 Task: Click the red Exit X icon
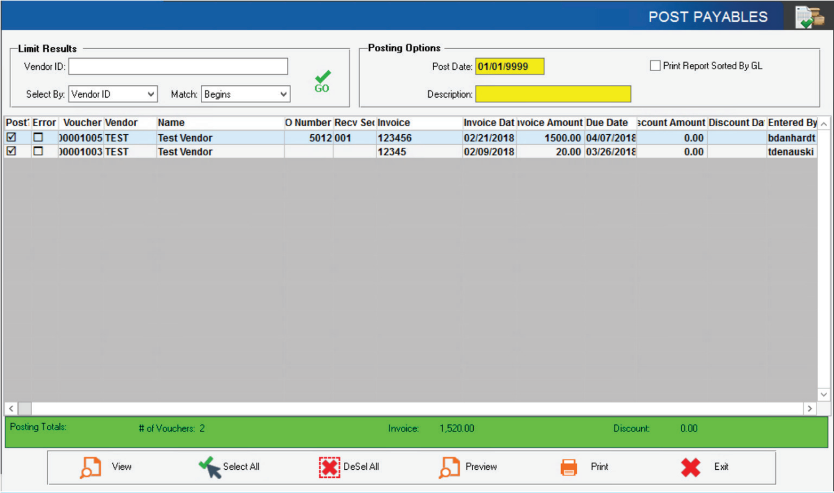tap(690, 467)
